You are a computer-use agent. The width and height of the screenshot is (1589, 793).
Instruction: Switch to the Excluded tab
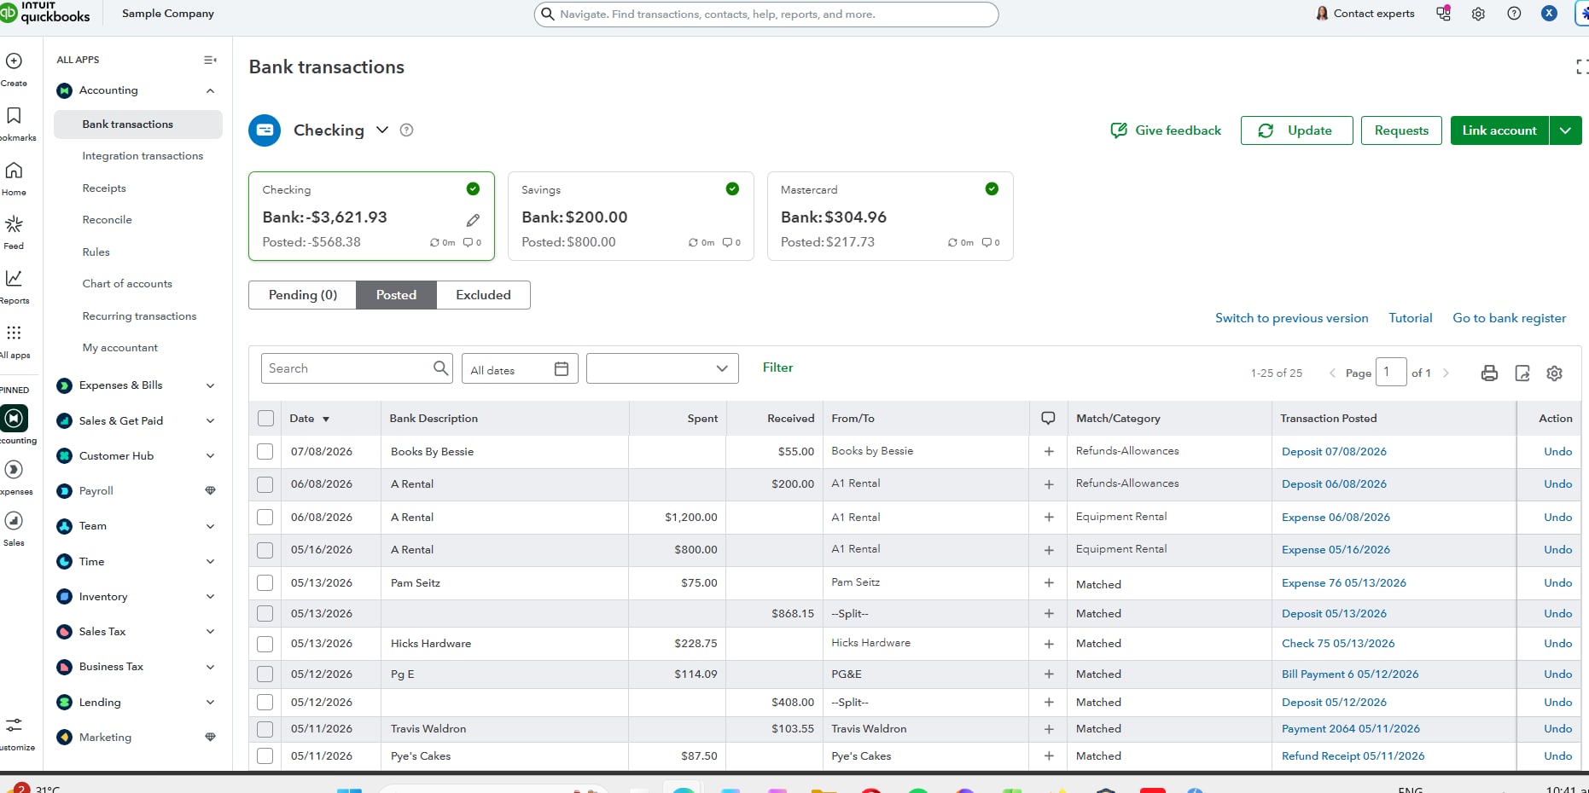coord(483,295)
